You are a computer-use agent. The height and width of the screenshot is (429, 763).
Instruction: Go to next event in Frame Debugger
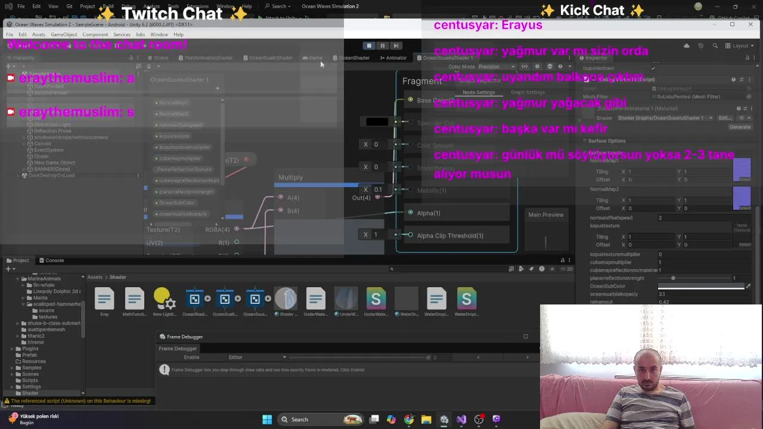click(x=527, y=357)
